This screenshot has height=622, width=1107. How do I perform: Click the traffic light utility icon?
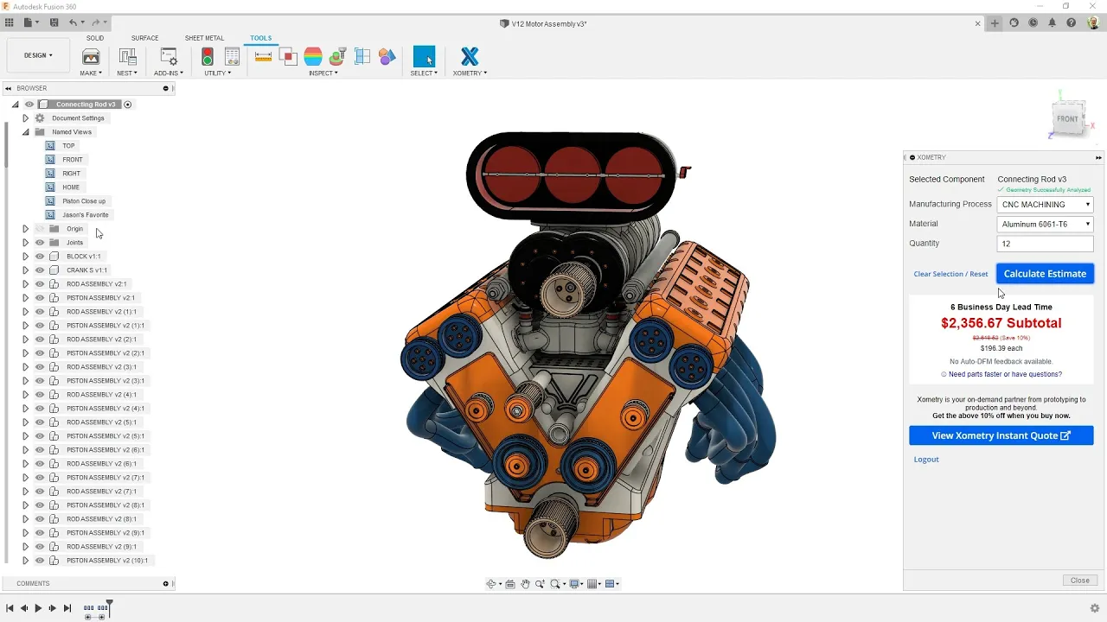208,57
